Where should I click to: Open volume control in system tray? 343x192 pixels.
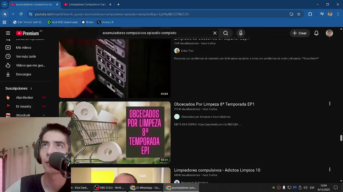coord(305,188)
